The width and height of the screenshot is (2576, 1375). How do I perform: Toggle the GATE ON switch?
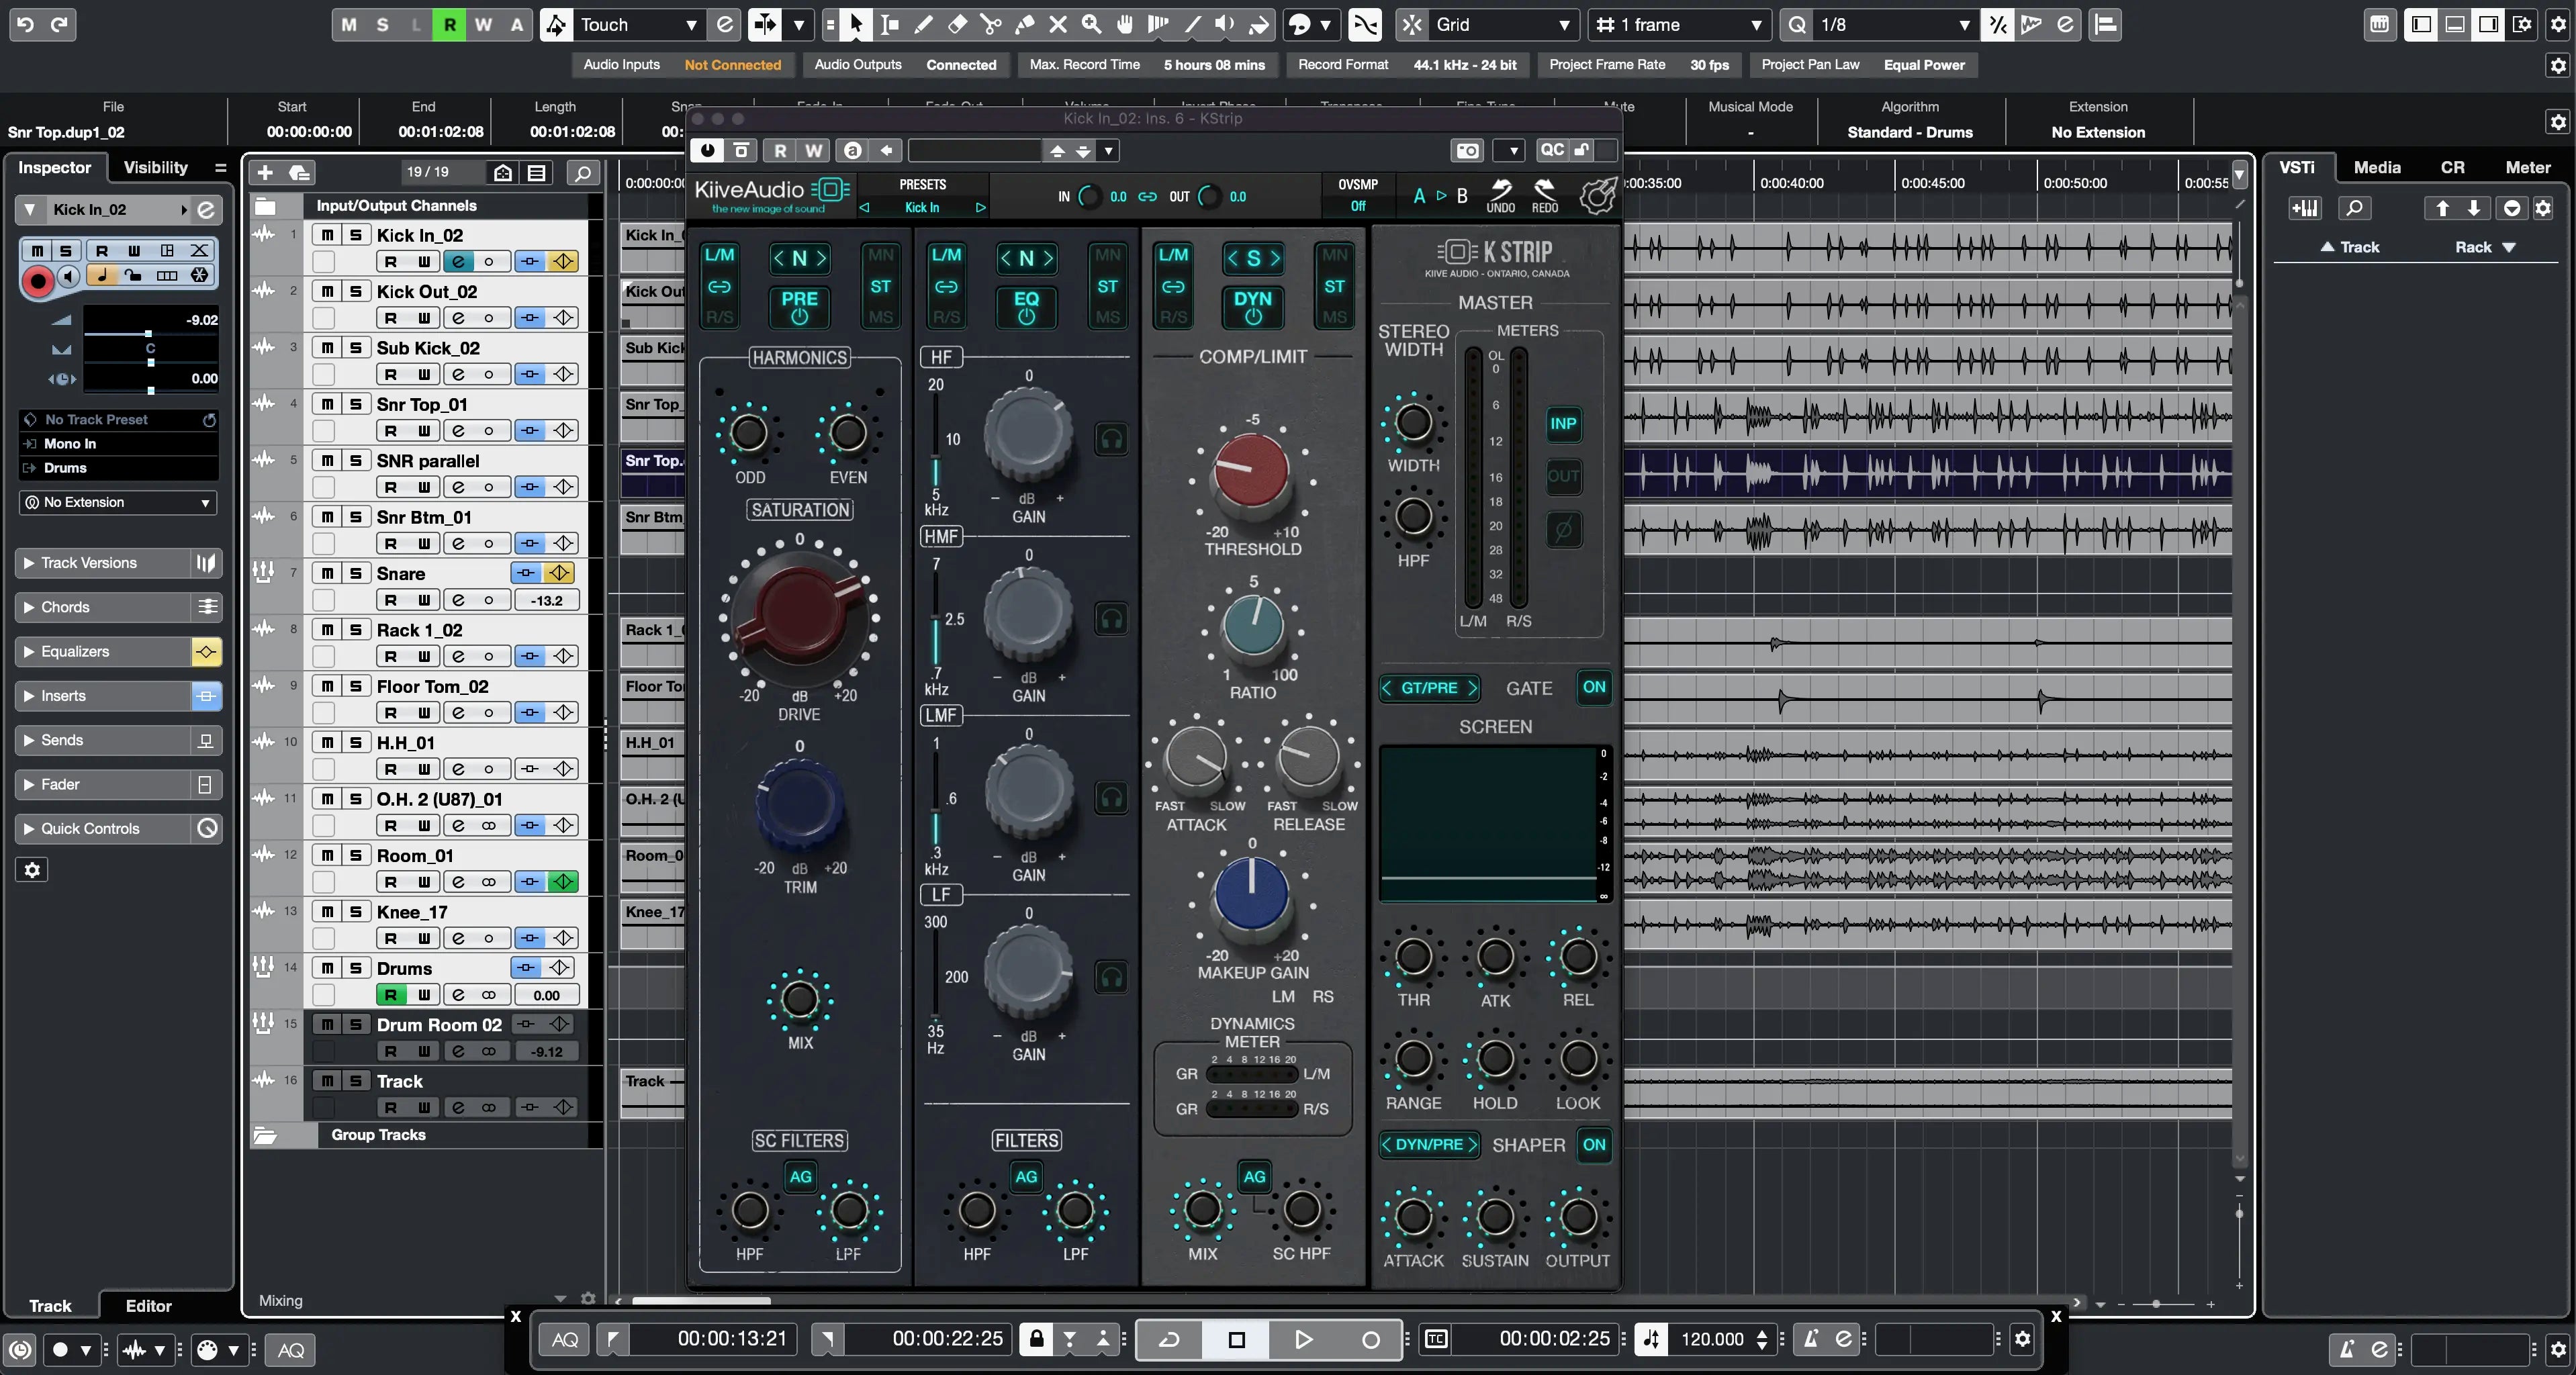[1594, 687]
